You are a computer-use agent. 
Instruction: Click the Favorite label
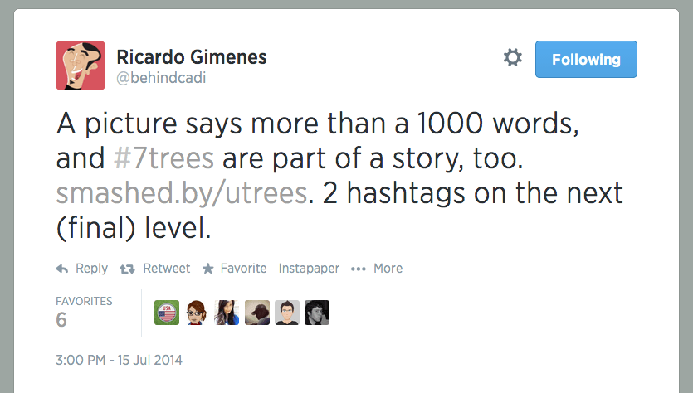[x=243, y=269]
